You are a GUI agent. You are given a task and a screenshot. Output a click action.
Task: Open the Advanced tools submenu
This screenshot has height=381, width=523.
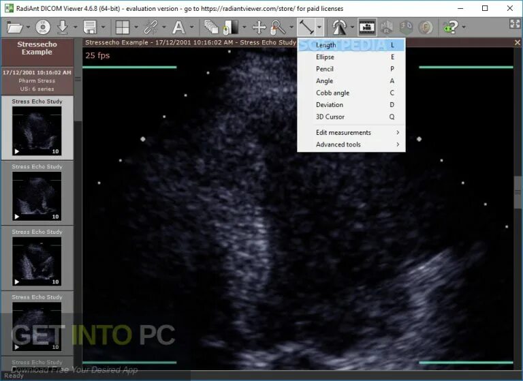[351, 144]
